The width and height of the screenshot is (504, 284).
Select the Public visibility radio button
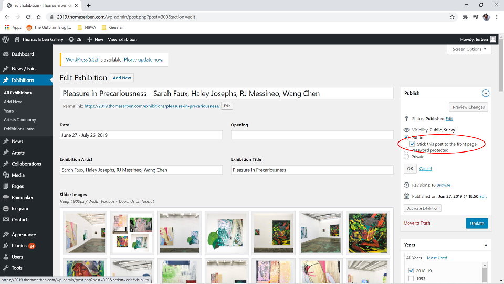pos(406,137)
